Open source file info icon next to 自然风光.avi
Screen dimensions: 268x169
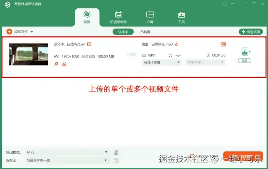[89, 44]
